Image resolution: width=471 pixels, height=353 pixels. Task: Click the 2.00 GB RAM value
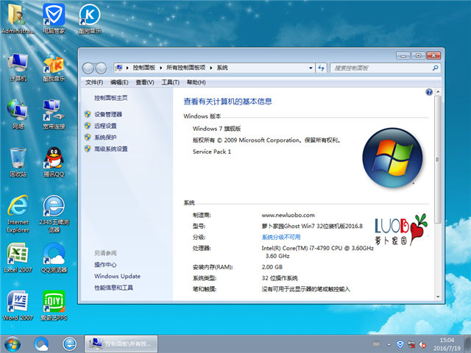[x=272, y=267]
